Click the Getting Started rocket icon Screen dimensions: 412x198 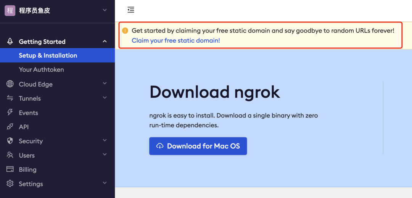[x=10, y=42]
